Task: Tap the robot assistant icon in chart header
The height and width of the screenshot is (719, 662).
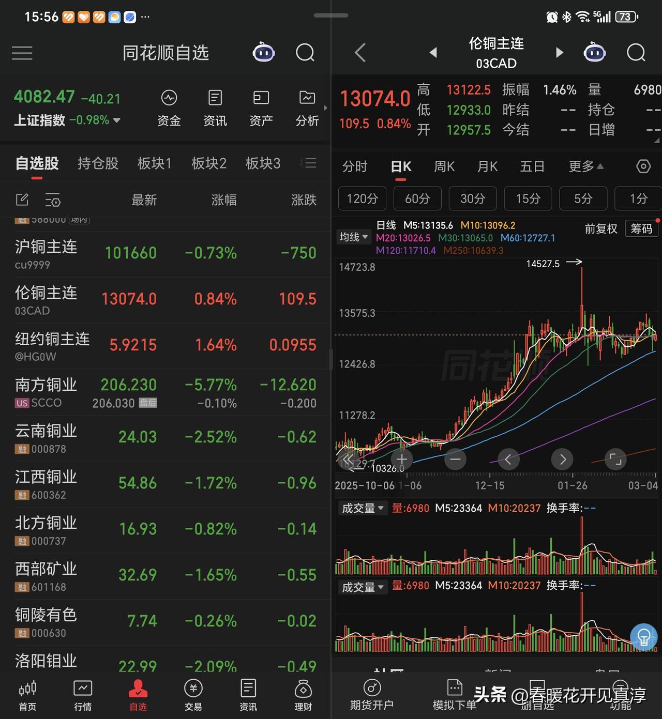Action: tap(594, 52)
